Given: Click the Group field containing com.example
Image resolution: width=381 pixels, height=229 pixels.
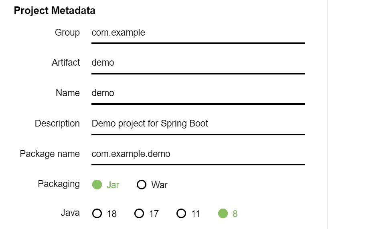Looking at the screenshot, I should (198, 33).
